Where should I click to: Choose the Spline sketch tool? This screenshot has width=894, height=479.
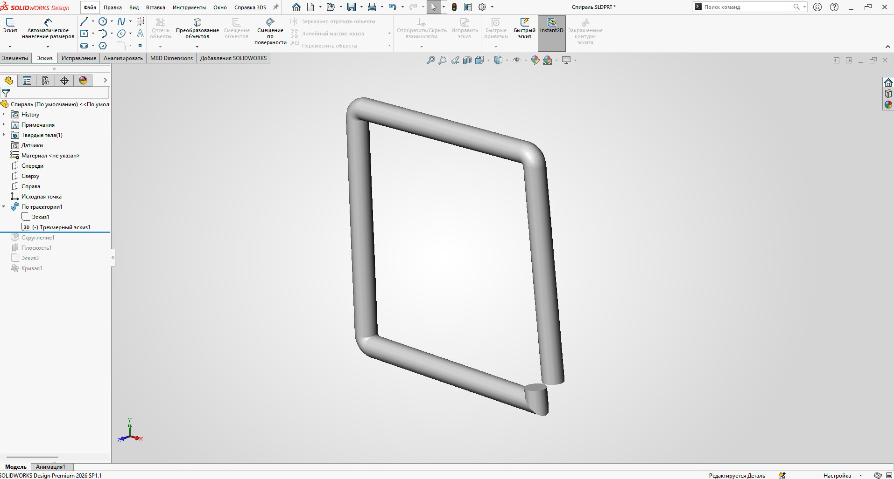point(121,21)
